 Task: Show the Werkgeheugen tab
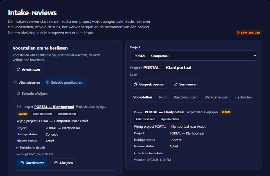(x=216, y=97)
